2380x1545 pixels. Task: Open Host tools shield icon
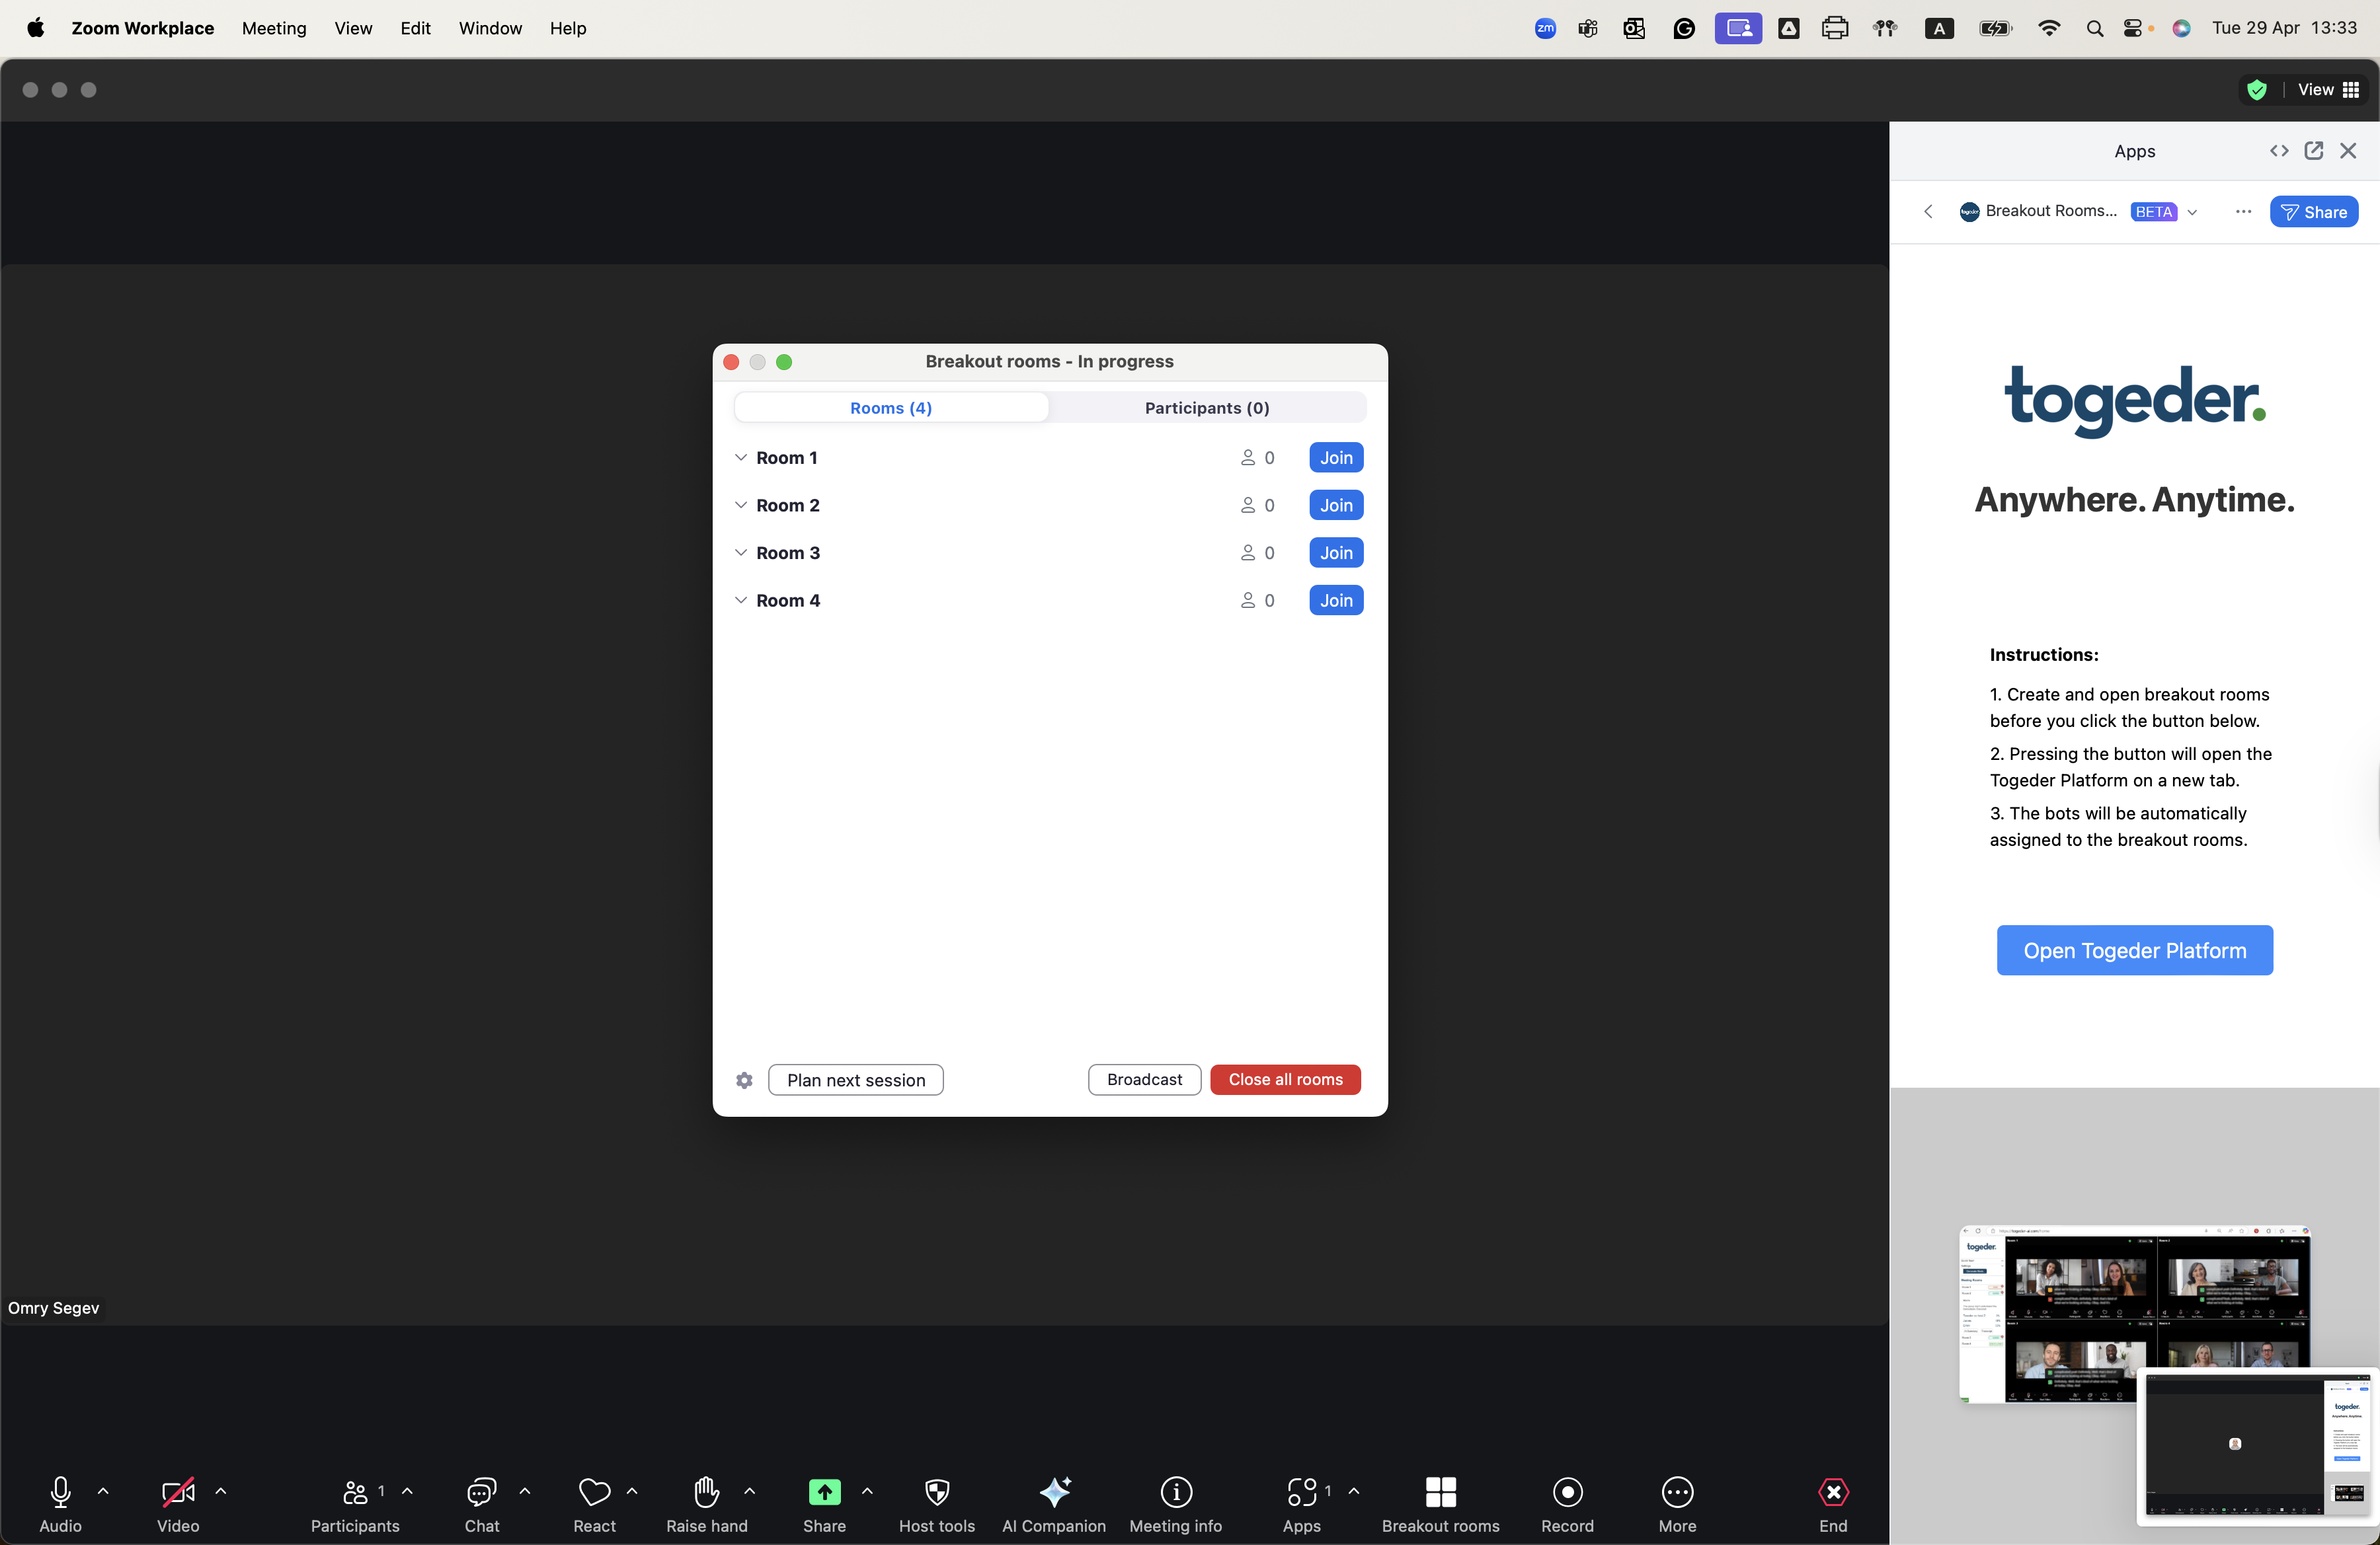coord(936,1492)
